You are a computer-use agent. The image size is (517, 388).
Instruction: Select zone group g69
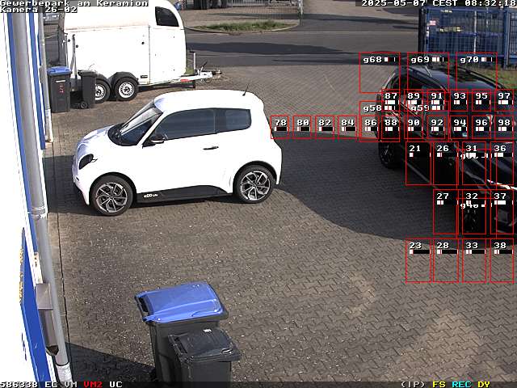point(428,73)
